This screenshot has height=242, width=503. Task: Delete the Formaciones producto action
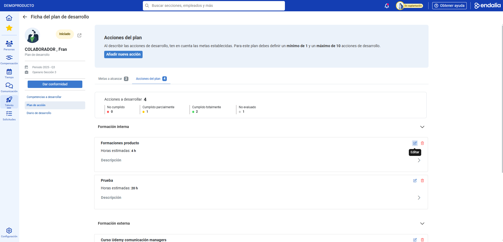[x=422, y=143]
